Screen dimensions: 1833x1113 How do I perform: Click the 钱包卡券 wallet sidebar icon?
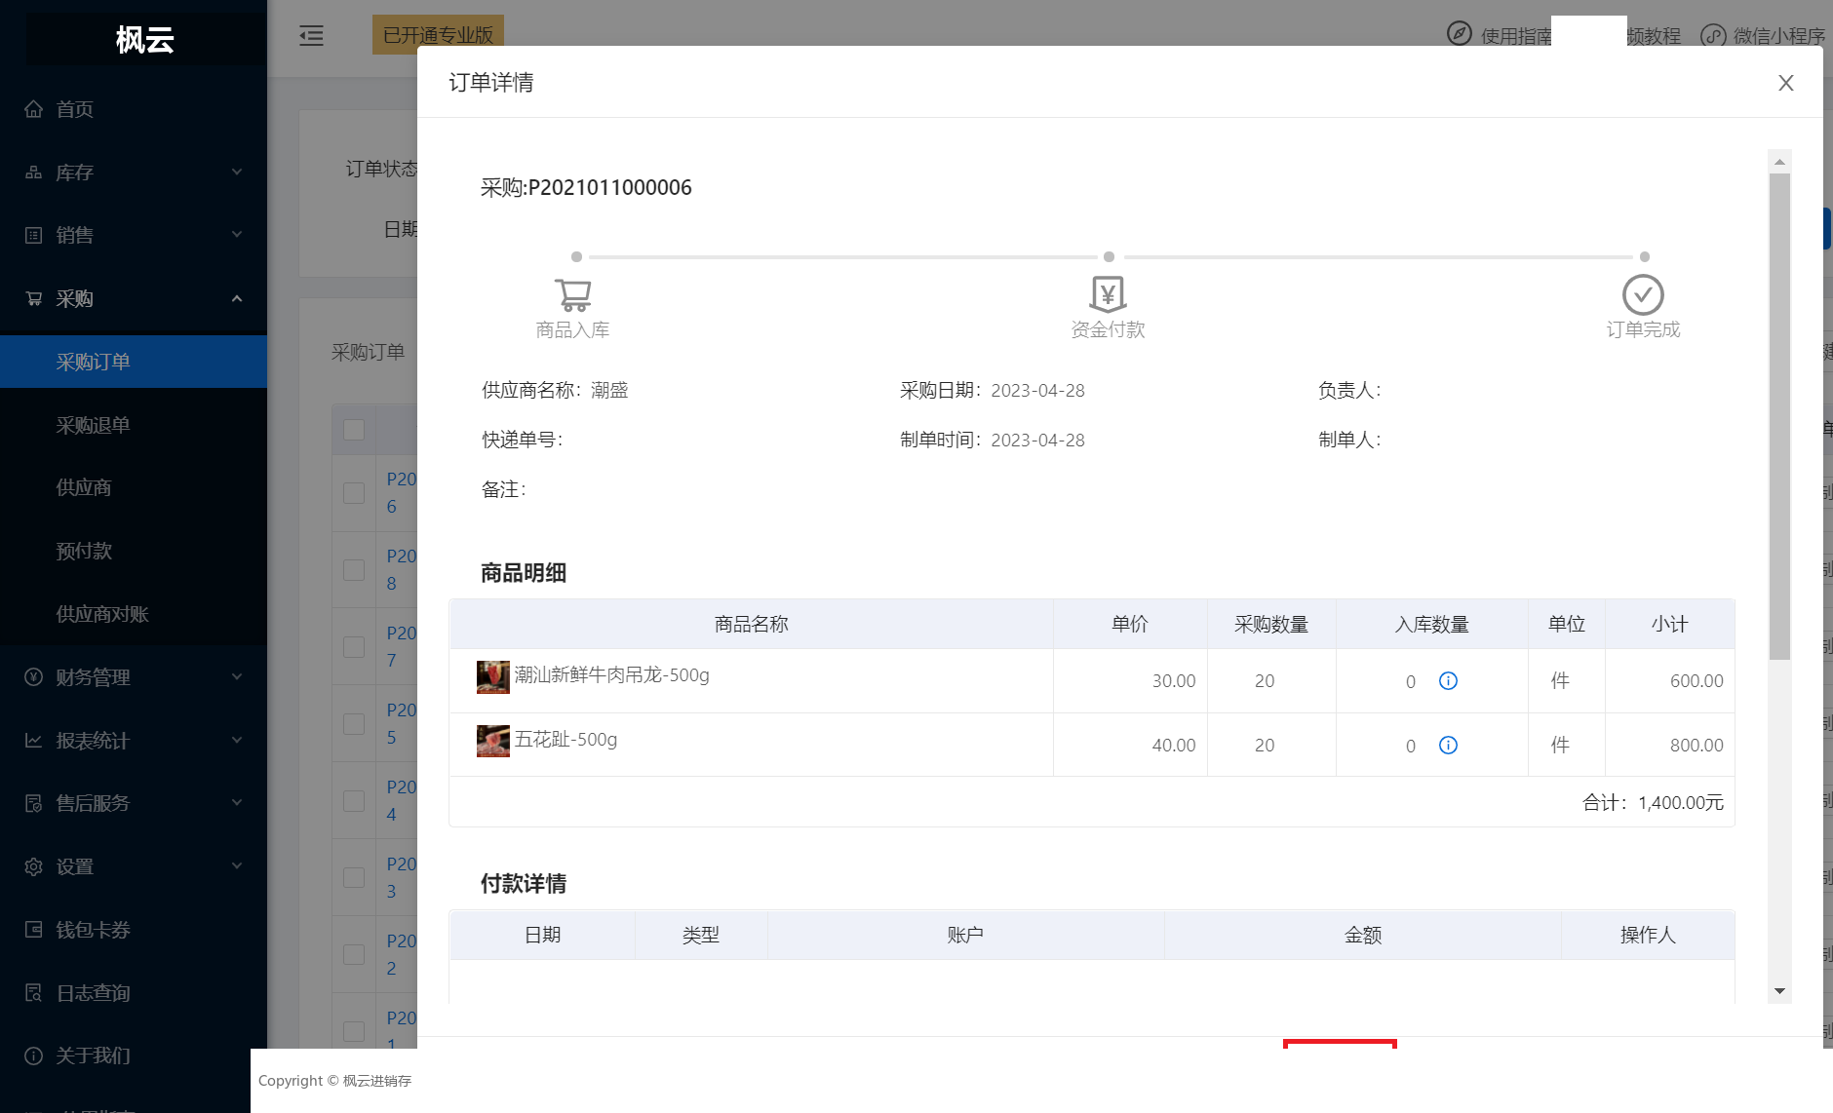point(33,930)
